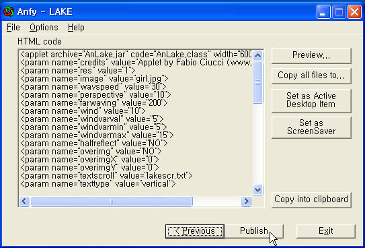
Task: Click the Anfy application icon in title bar
Action: [9, 11]
